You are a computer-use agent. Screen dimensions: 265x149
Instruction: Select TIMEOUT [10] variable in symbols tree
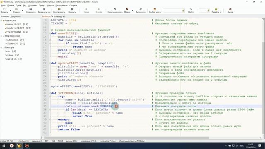tap(16, 43)
